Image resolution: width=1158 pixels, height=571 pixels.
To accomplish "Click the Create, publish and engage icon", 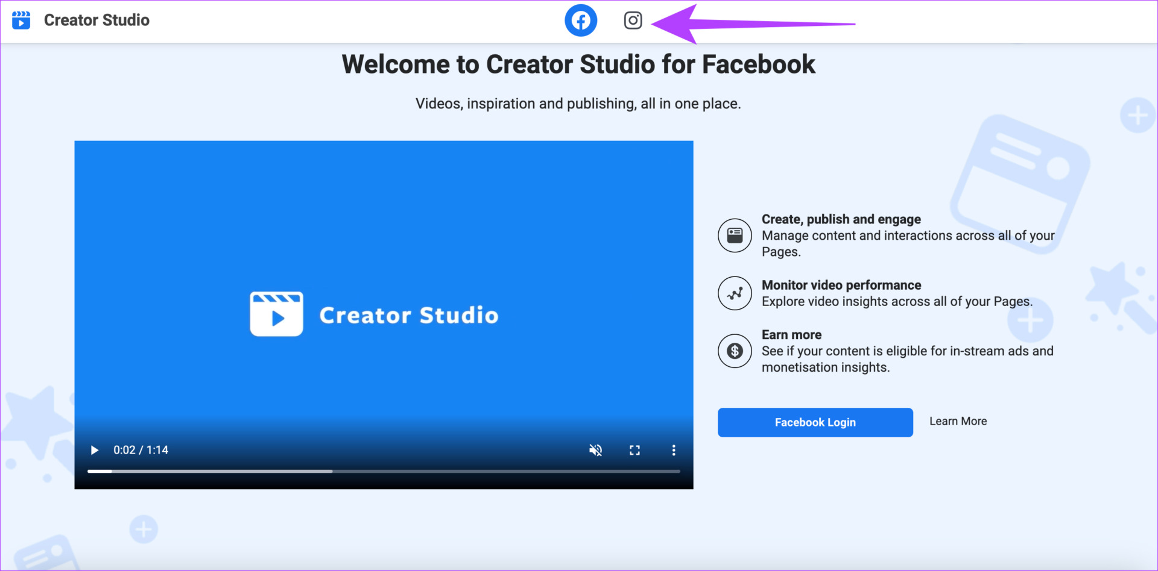I will click(735, 236).
